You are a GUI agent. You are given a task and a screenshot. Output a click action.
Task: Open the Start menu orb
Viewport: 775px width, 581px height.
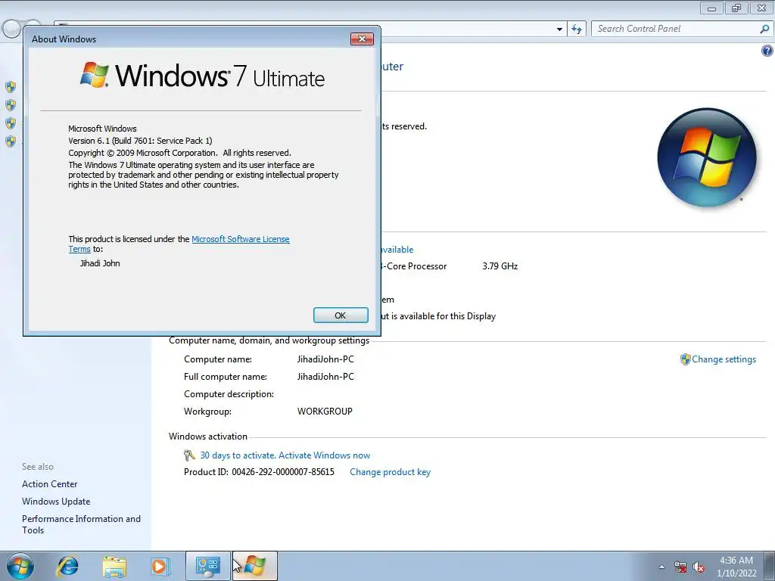pos(20,566)
